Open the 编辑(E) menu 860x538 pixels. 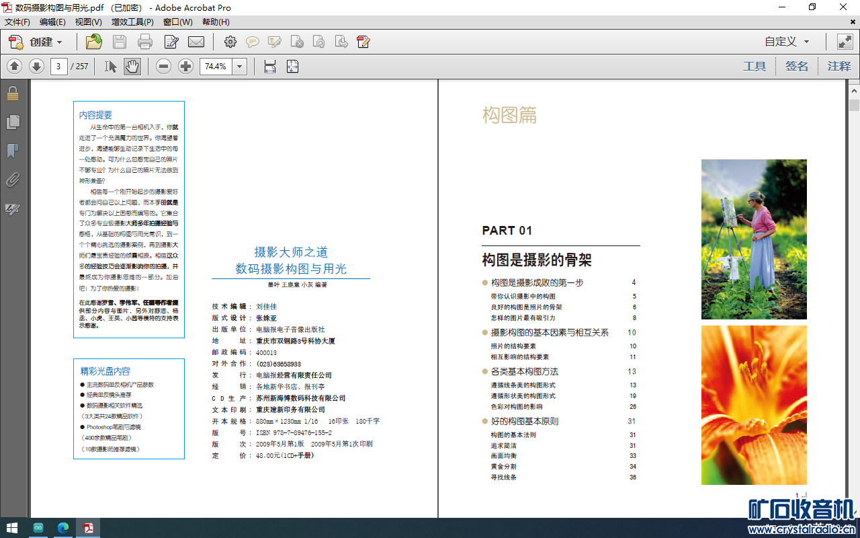click(x=52, y=22)
